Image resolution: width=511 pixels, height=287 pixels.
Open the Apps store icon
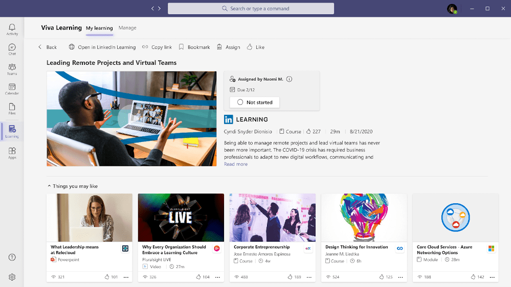[12, 153]
